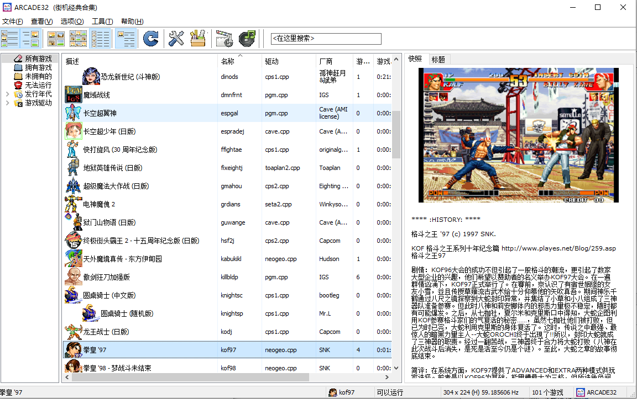
Task: Click the 狱门山物语 (日版) game icon
Action: point(74,222)
